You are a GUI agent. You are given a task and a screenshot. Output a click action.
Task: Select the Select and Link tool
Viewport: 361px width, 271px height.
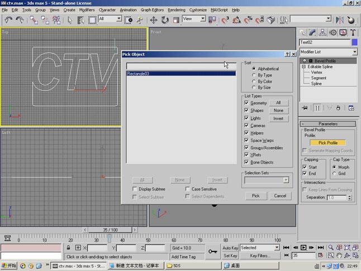(34, 20)
